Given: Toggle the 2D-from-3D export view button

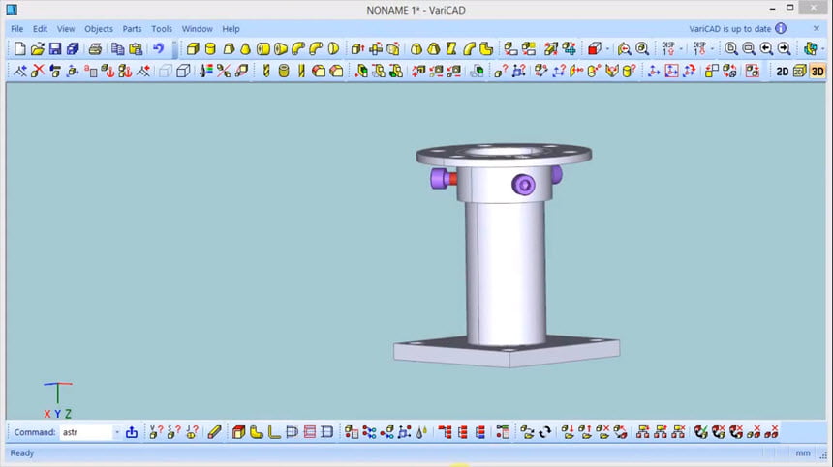Looking at the screenshot, I should tap(799, 71).
